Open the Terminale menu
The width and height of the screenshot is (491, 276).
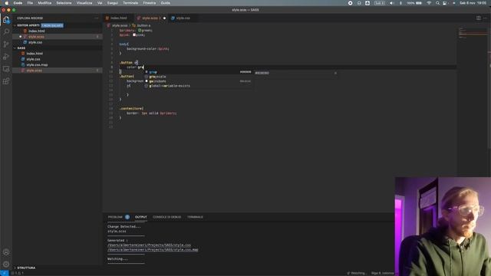130,3
